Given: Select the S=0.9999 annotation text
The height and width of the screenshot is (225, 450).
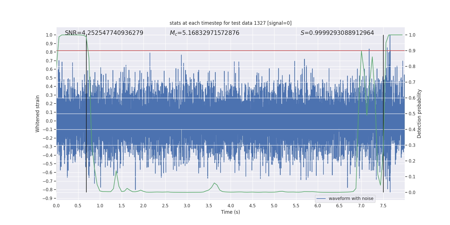Looking at the screenshot, I should (x=337, y=33).
